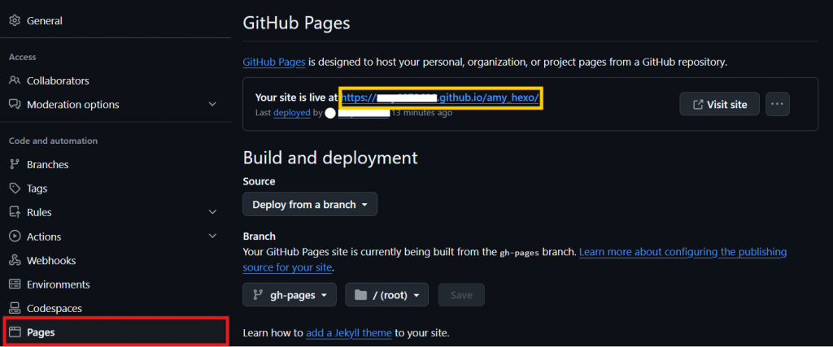The width and height of the screenshot is (833, 347).
Task: Open the Deploy from a branch dropdown
Action: pos(310,204)
